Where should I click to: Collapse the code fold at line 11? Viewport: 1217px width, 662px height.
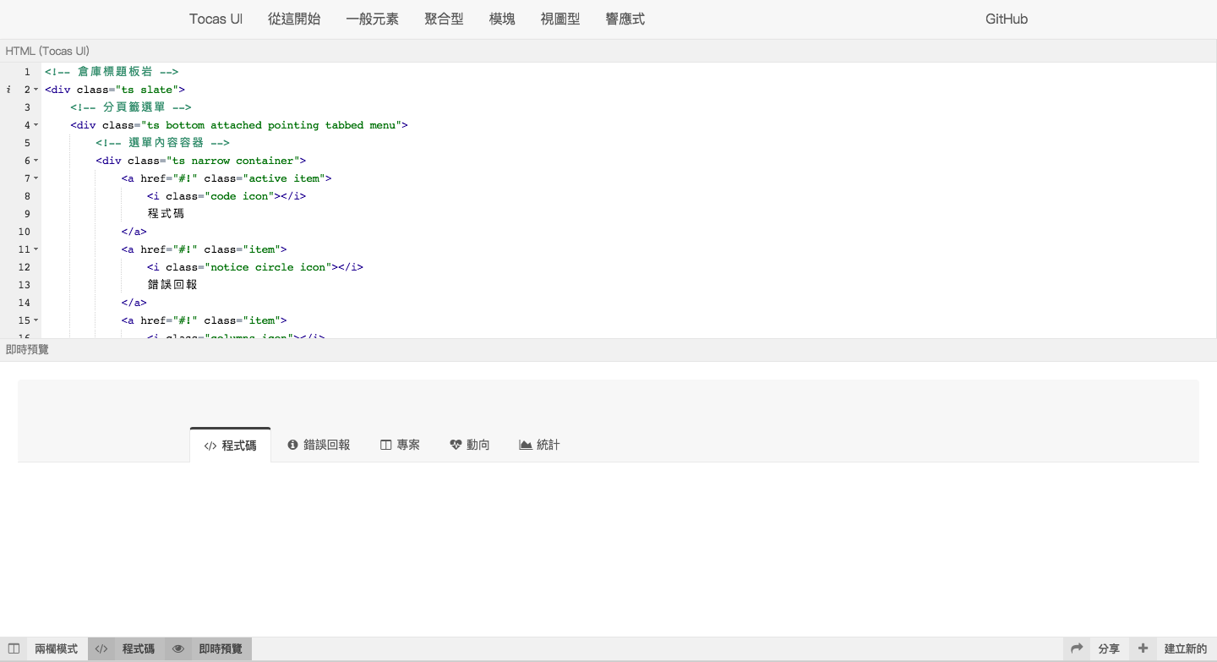[x=36, y=249]
